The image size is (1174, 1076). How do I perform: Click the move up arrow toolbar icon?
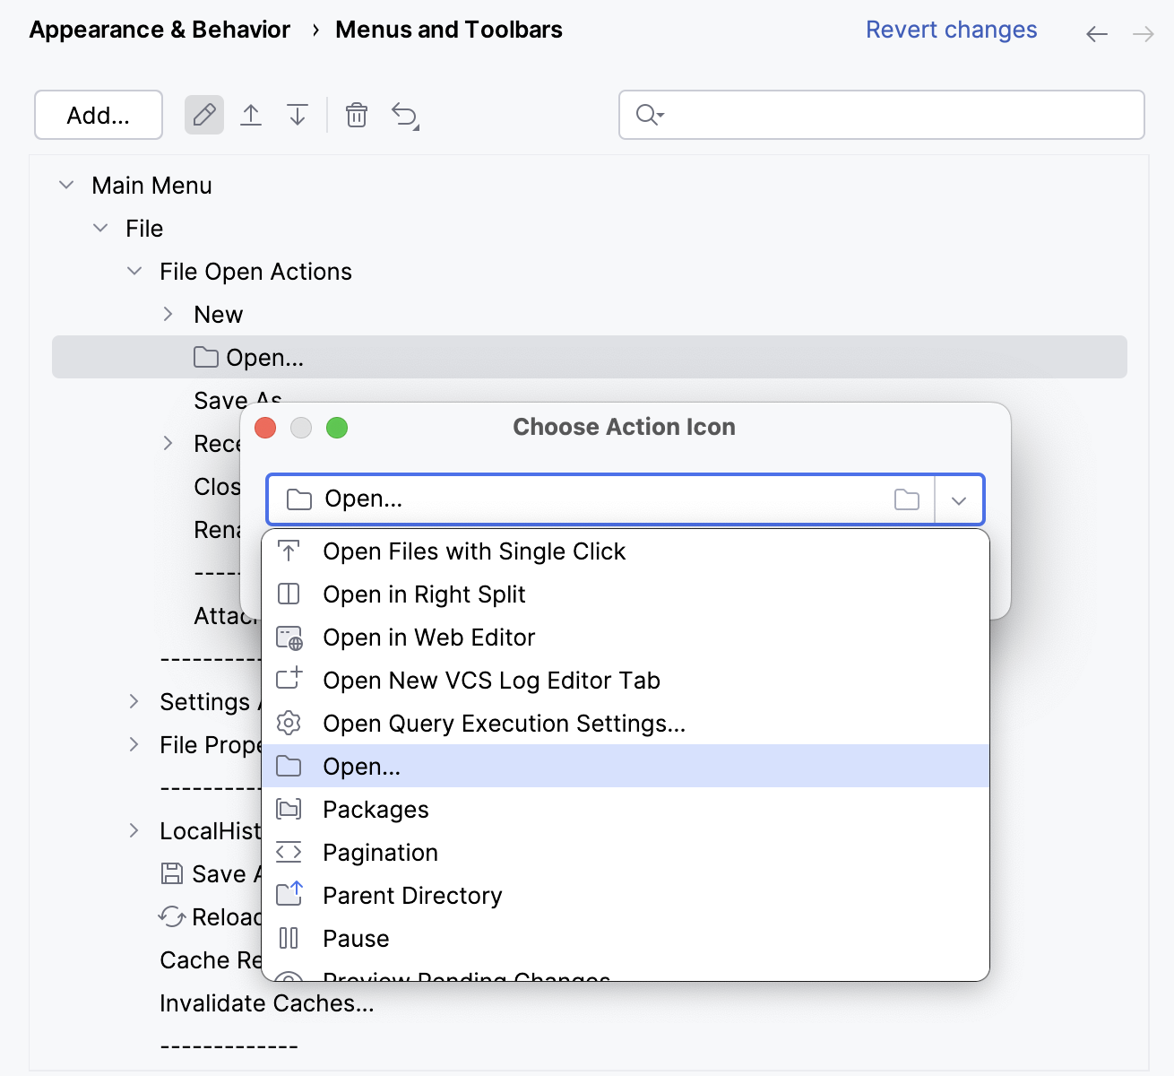pos(251,115)
